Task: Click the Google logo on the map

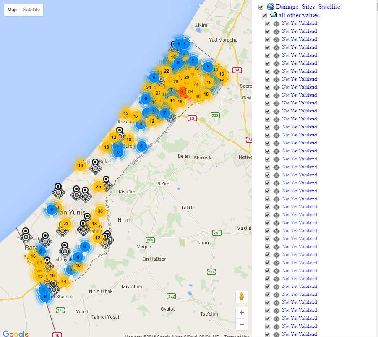Action: pos(16,334)
